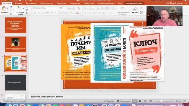Toggle Superscript X² formatting
This screenshot has height=106, width=189.
tap(52, 13)
